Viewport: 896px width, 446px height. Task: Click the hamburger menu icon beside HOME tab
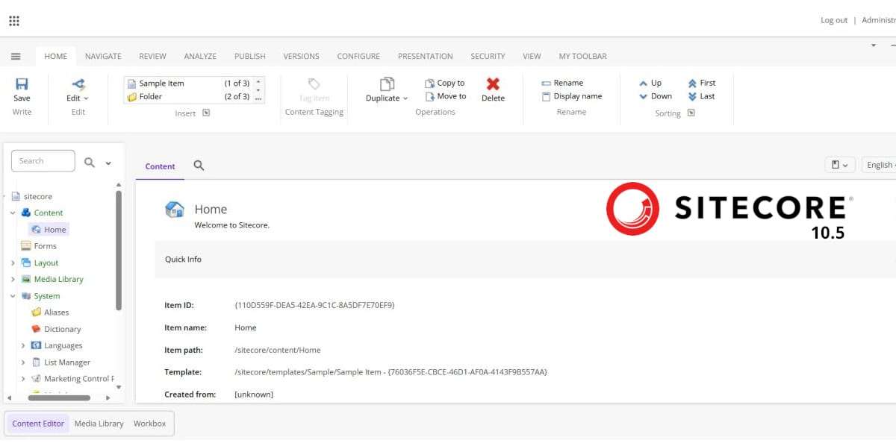(x=16, y=57)
